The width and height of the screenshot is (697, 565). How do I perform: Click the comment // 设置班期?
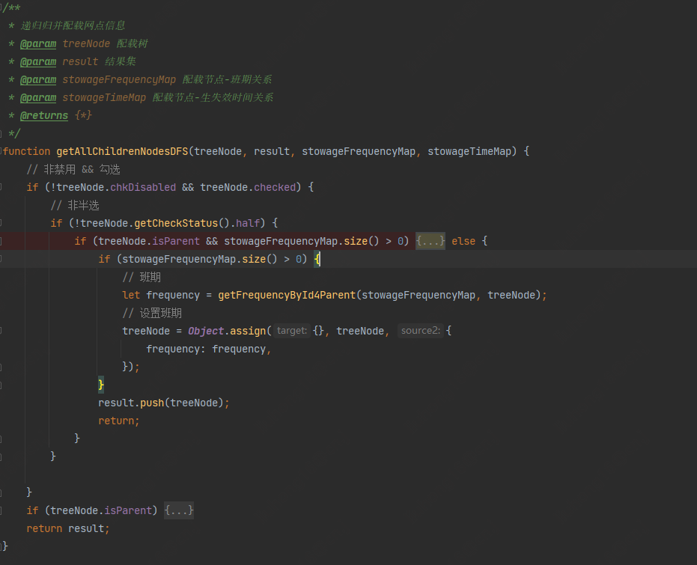coord(152,313)
